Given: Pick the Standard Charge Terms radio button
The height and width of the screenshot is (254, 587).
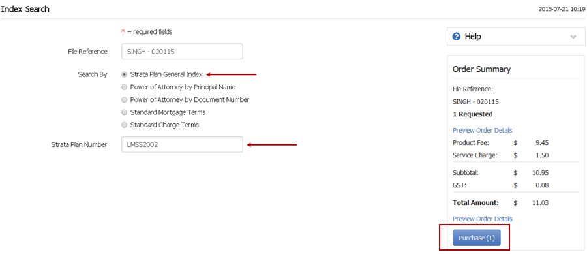Looking at the screenshot, I should tap(125, 125).
